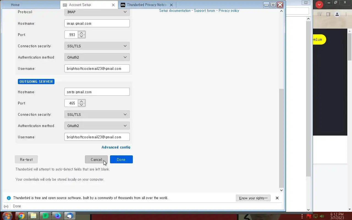Click the network icon in system tray
This screenshot has height=220, width=352.
click(315, 216)
